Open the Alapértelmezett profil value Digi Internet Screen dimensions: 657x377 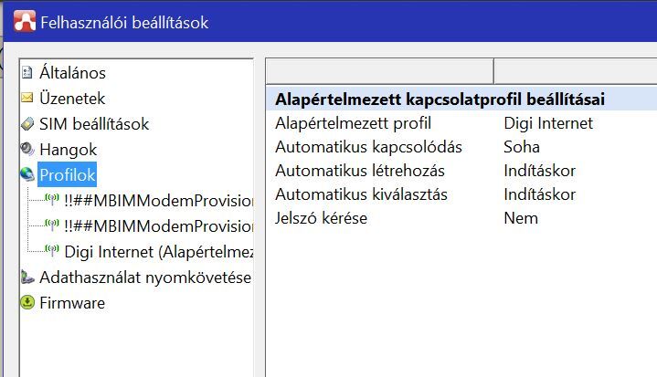click(x=548, y=123)
